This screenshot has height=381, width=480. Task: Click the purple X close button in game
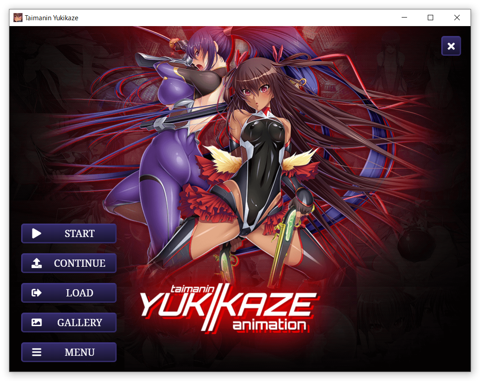click(x=451, y=46)
